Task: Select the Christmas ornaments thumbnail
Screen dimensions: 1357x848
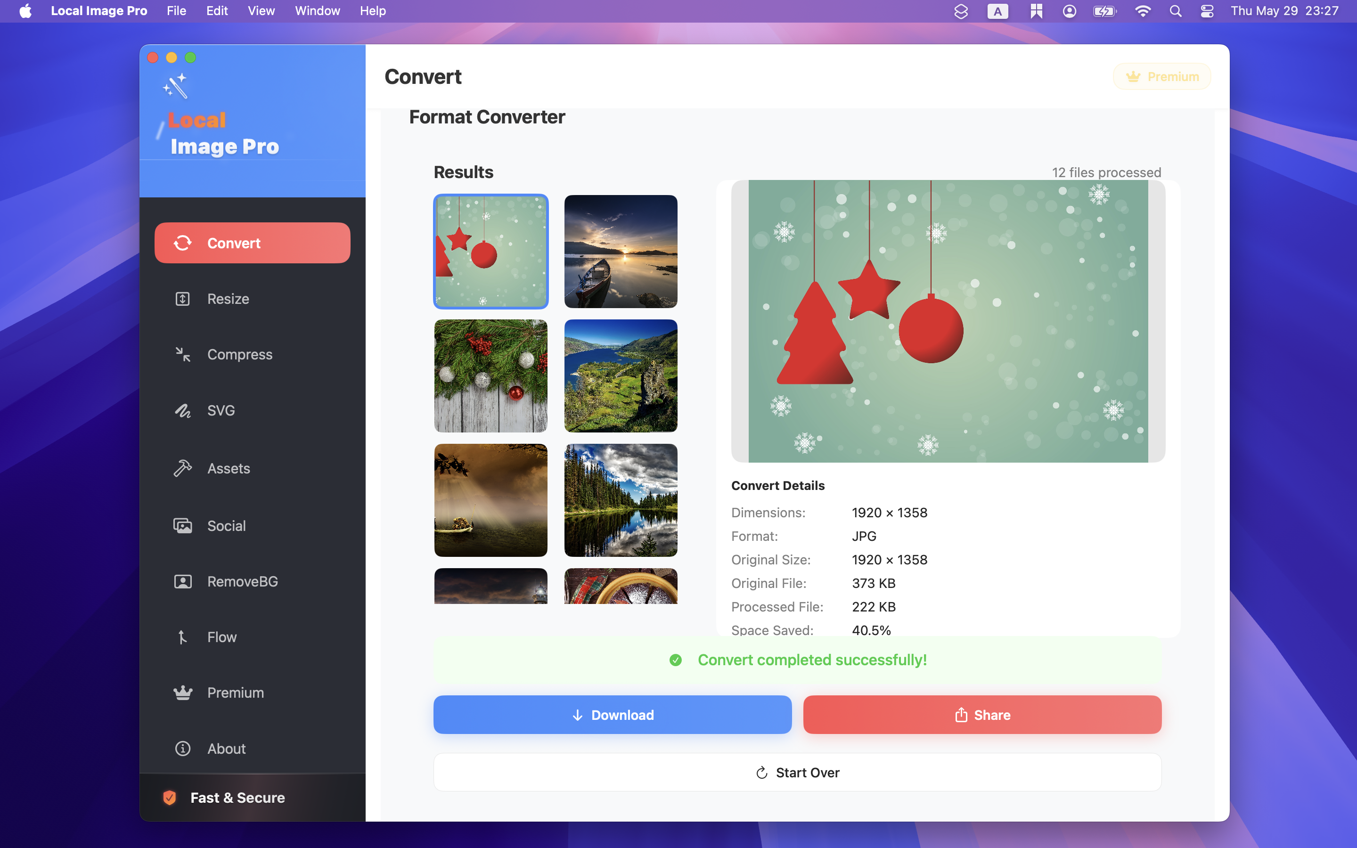Action: [x=490, y=251]
